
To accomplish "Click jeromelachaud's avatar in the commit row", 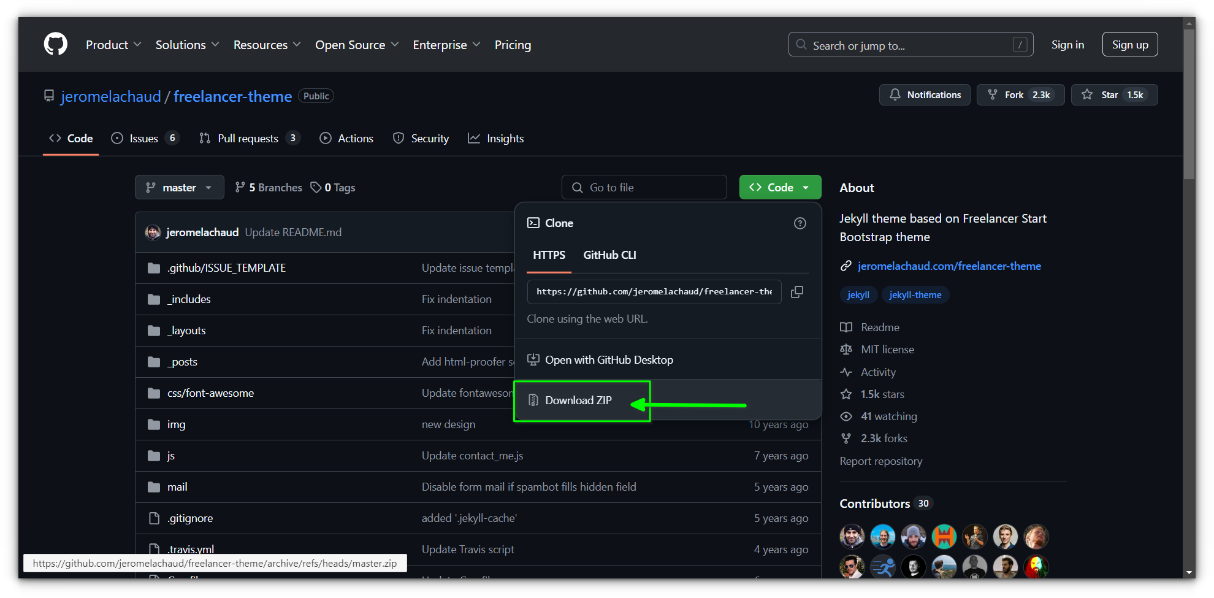I will [153, 232].
